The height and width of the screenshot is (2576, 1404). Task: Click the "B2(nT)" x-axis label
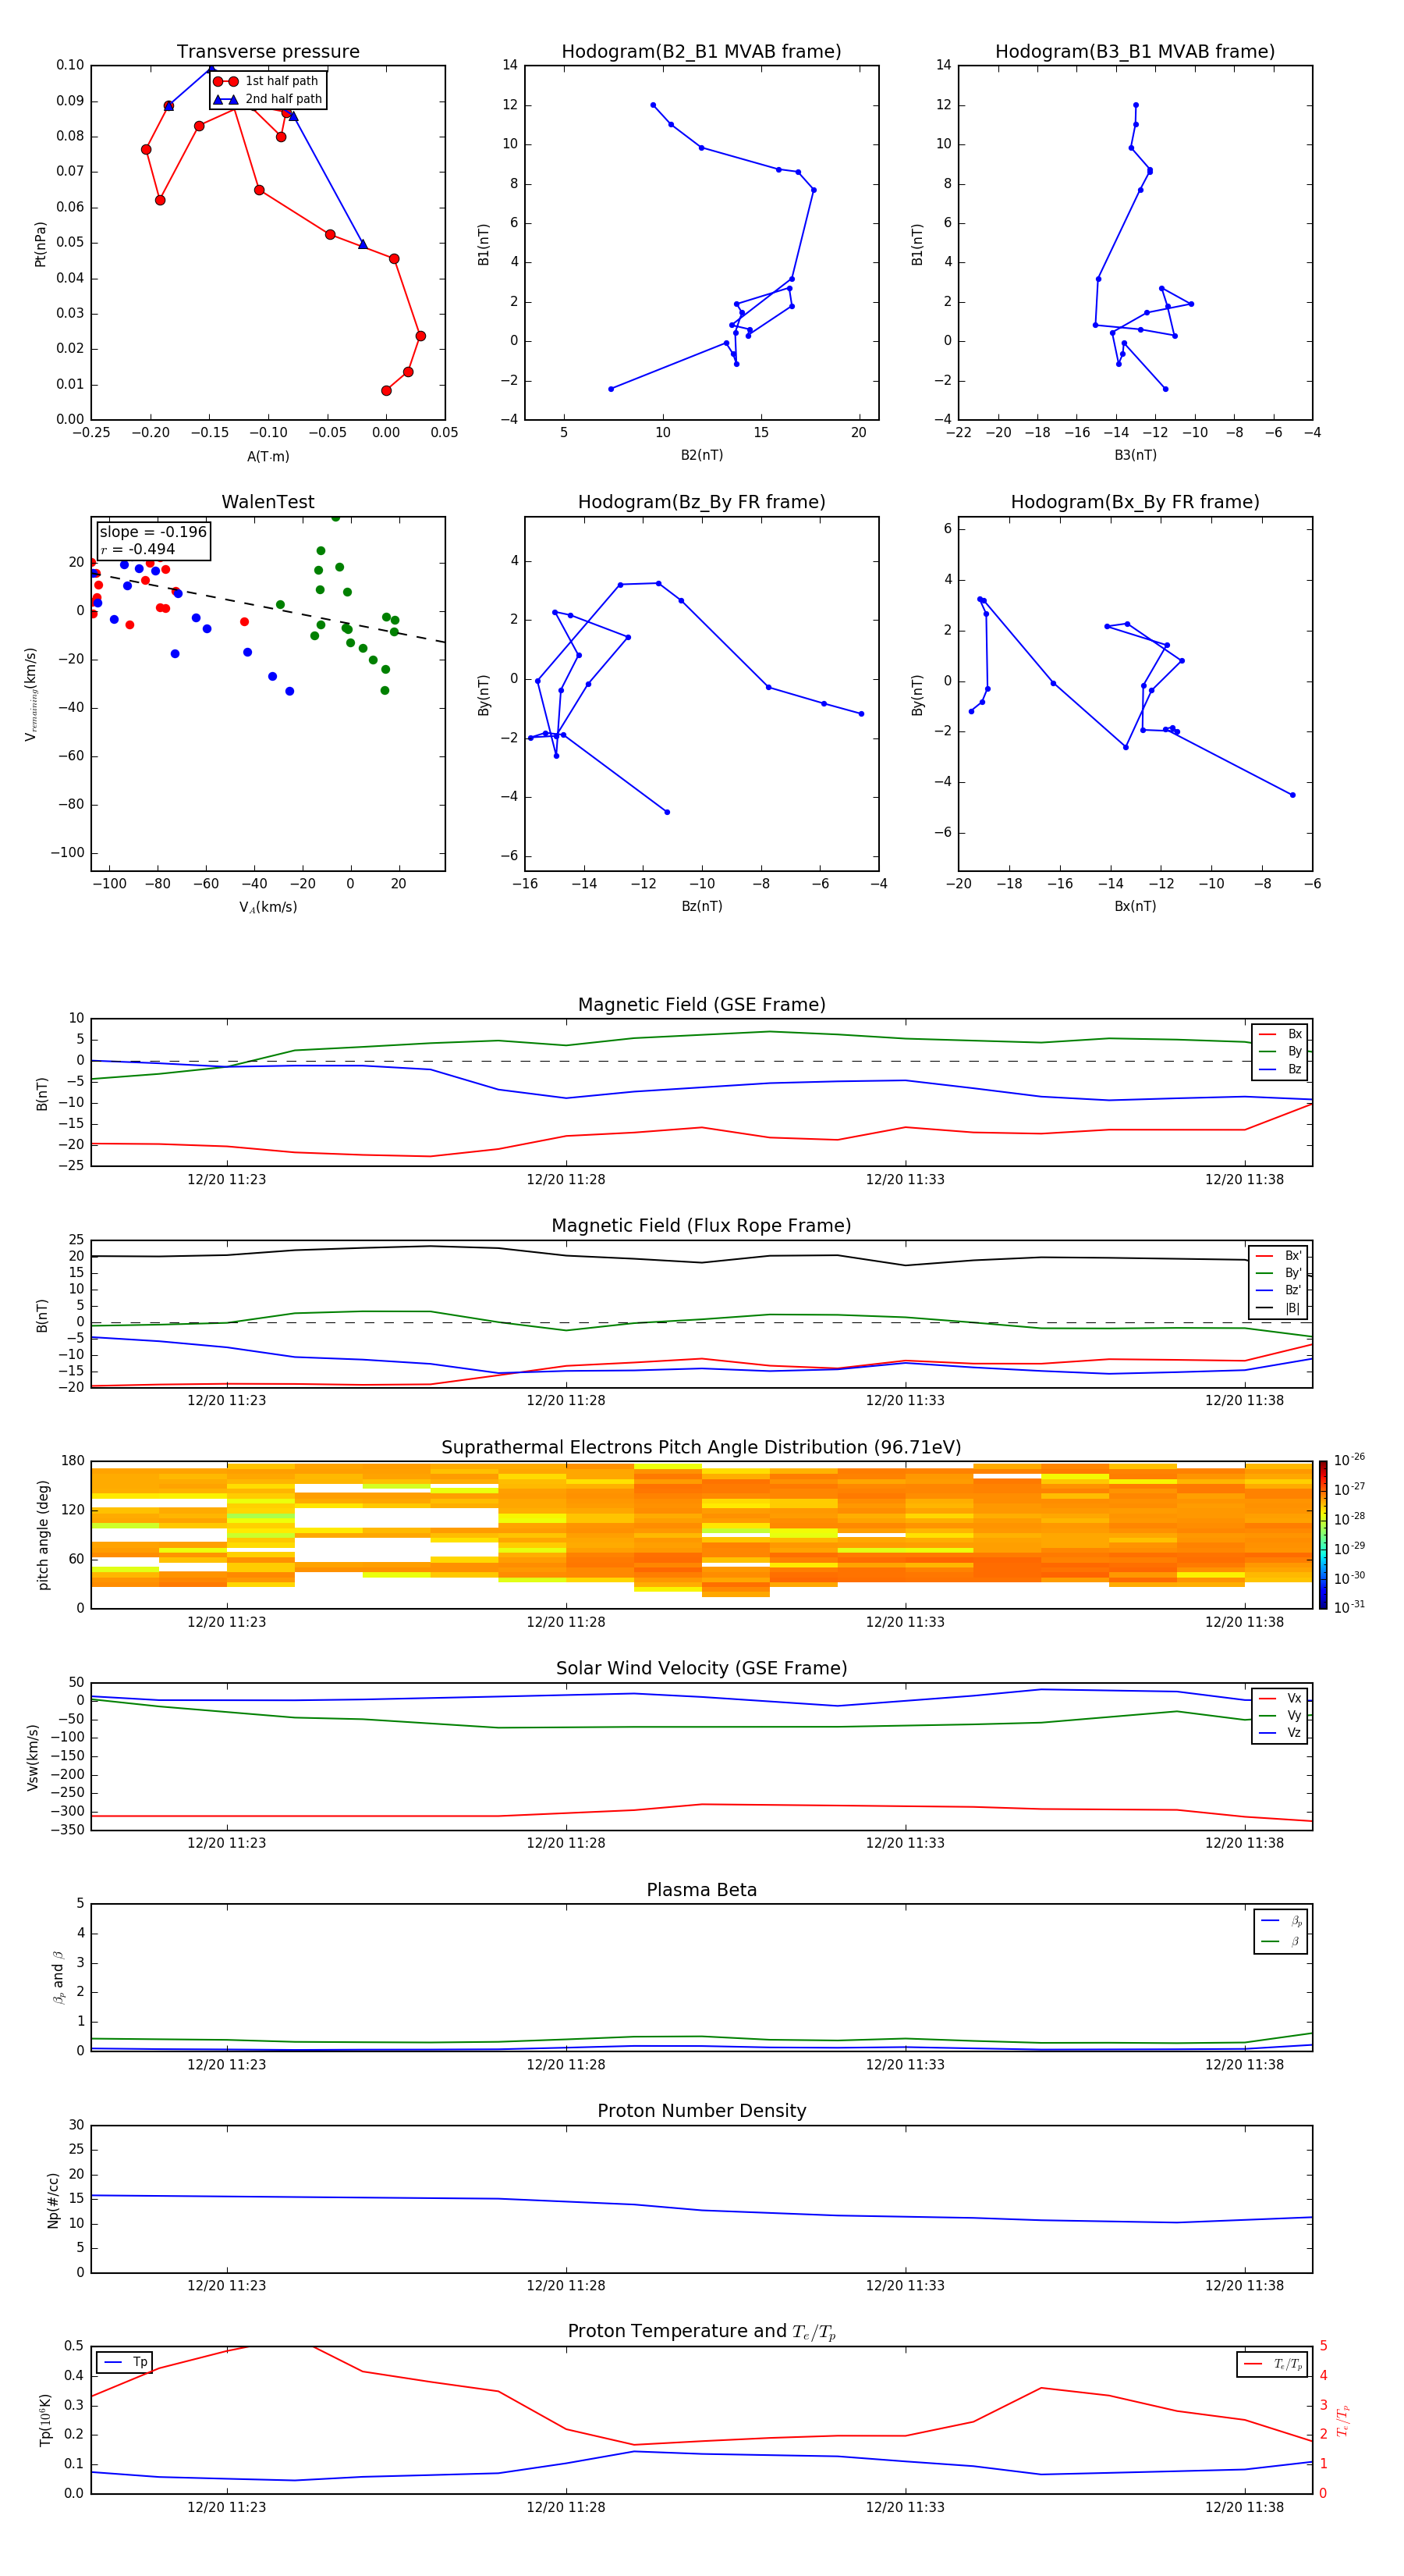(x=701, y=455)
